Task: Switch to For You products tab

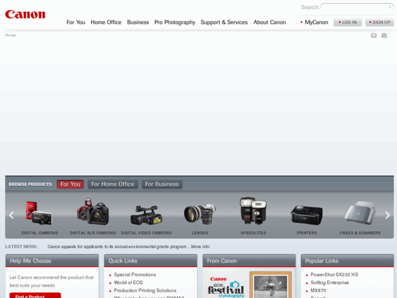Action: pyautogui.click(x=70, y=184)
